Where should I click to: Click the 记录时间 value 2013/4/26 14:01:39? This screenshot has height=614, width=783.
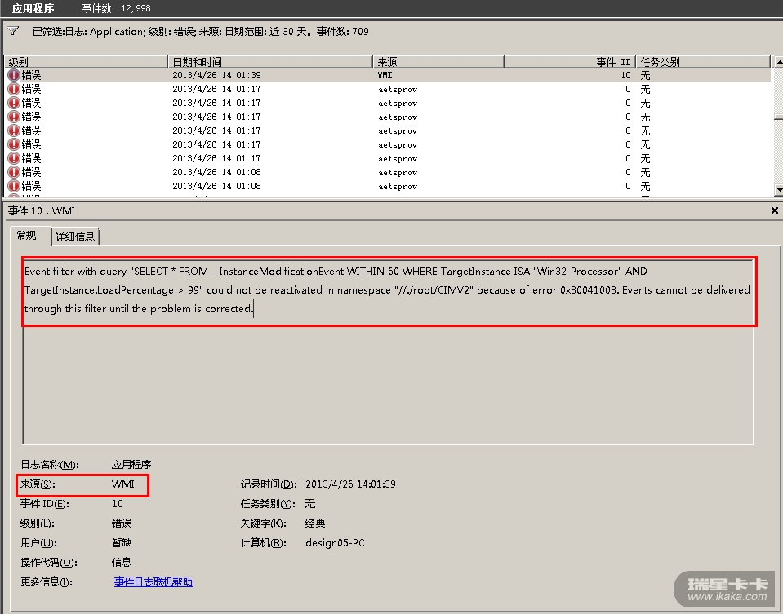(x=350, y=484)
